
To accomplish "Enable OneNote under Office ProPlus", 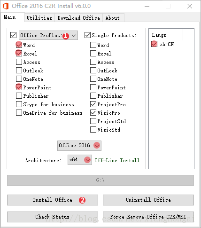I will (x=19, y=79).
